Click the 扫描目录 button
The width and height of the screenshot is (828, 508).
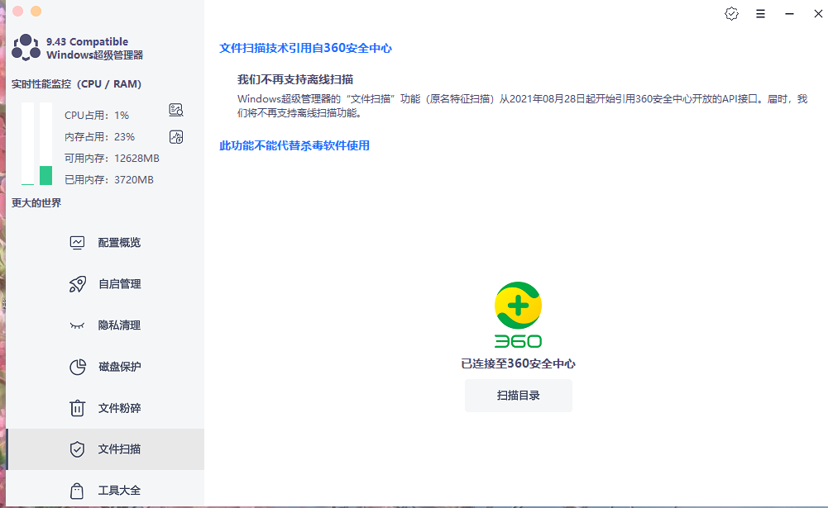519,396
